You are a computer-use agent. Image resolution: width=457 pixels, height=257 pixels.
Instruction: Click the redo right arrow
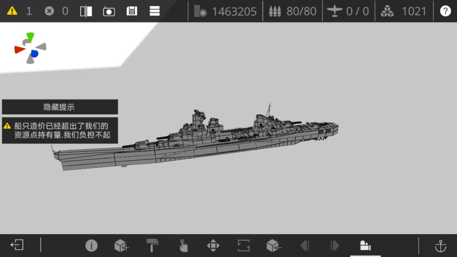point(335,245)
